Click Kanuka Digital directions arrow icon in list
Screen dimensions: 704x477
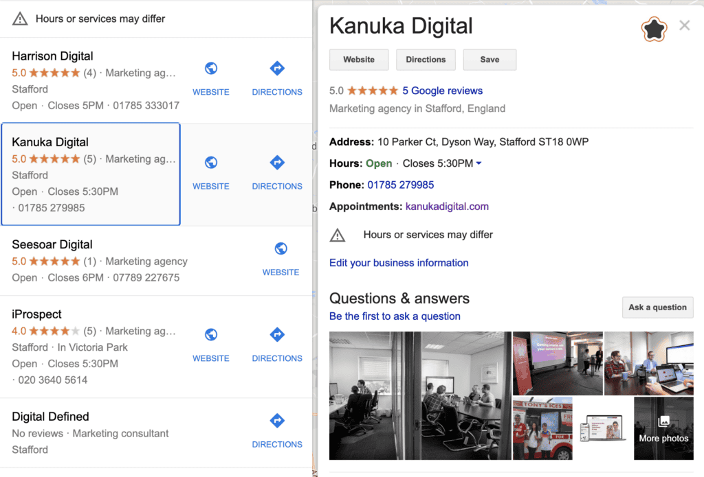tap(277, 162)
